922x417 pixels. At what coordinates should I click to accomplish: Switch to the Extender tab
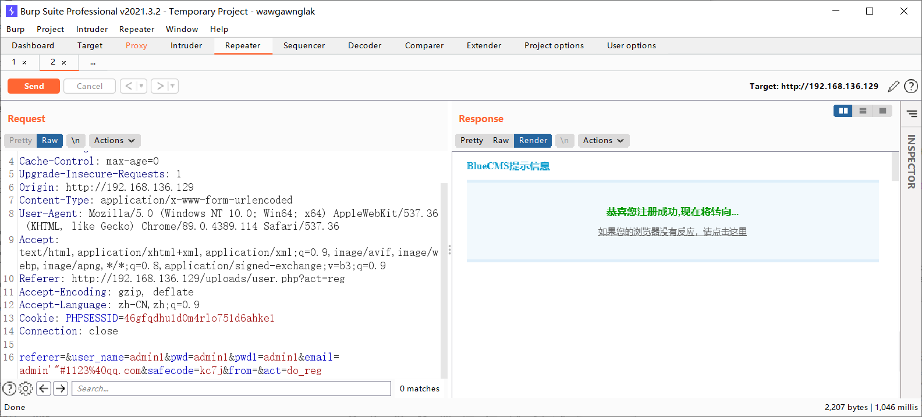(x=484, y=45)
